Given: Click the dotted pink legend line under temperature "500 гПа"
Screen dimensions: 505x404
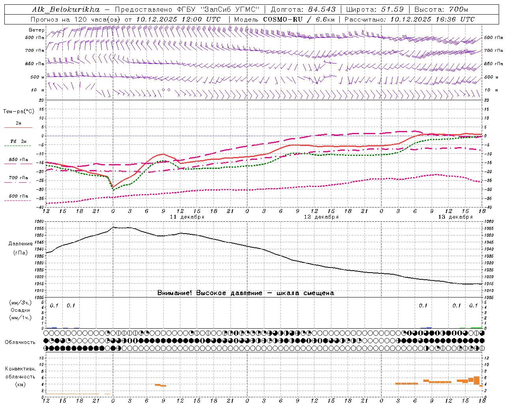Looking at the screenshot, I should click(x=18, y=200).
